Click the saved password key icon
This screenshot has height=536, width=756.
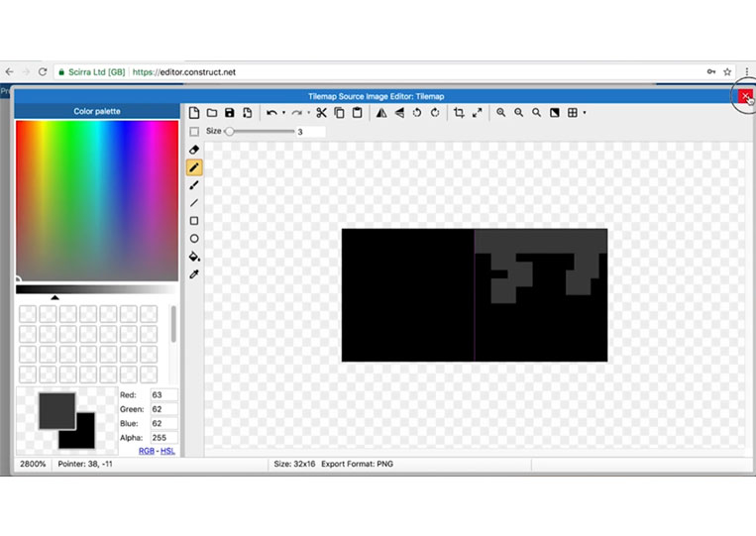[711, 71]
